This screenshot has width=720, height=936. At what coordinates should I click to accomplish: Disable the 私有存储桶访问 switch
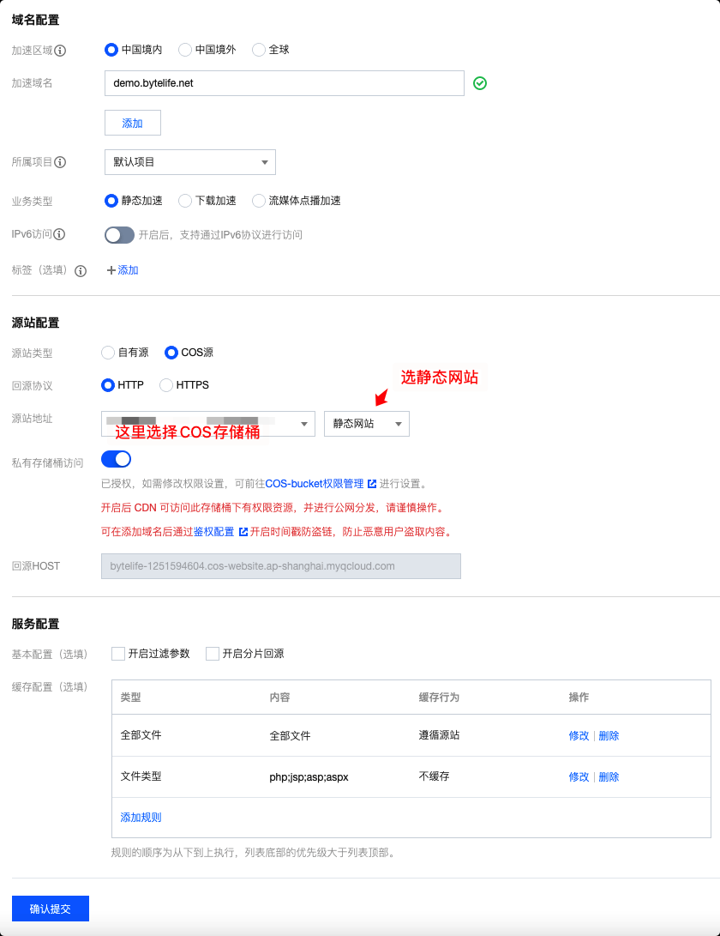pyautogui.click(x=116, y=459)
